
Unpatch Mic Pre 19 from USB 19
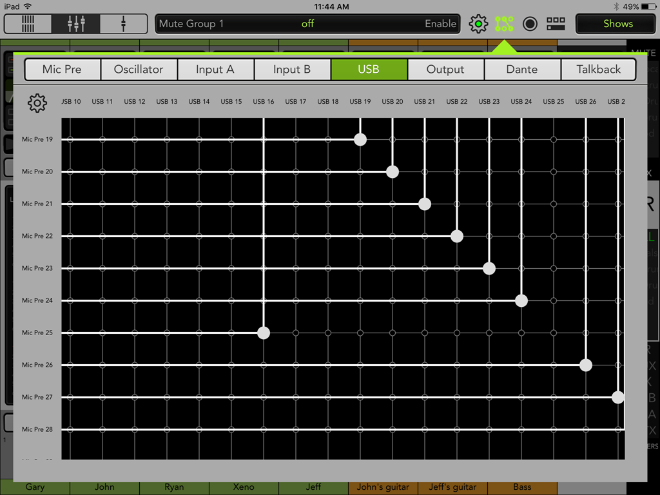(x=360, y=139)
